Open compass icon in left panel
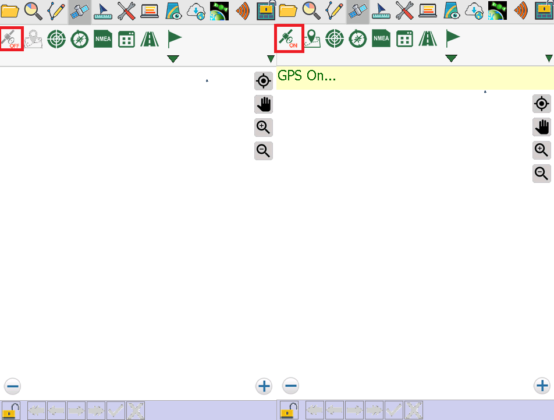This screenshot has width=554, height=420. pos(80,39)
